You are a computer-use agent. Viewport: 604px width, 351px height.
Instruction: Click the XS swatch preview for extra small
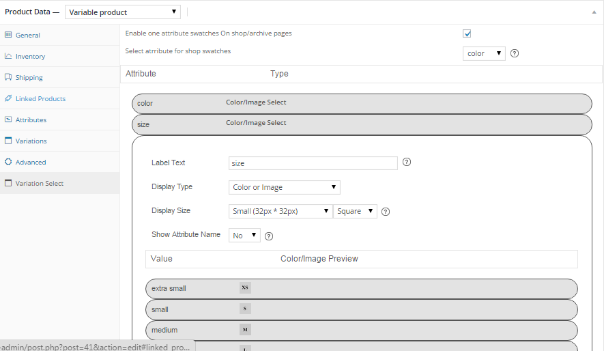pyautogui.click(x=245, y=288)
